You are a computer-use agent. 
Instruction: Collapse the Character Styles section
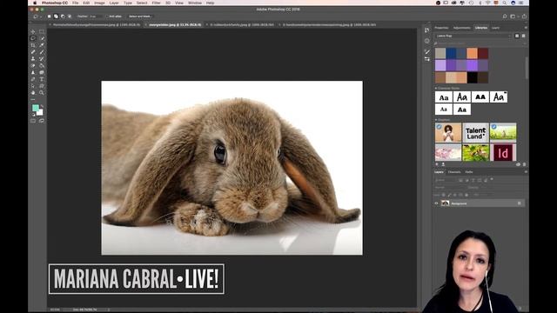pos(436,88)
